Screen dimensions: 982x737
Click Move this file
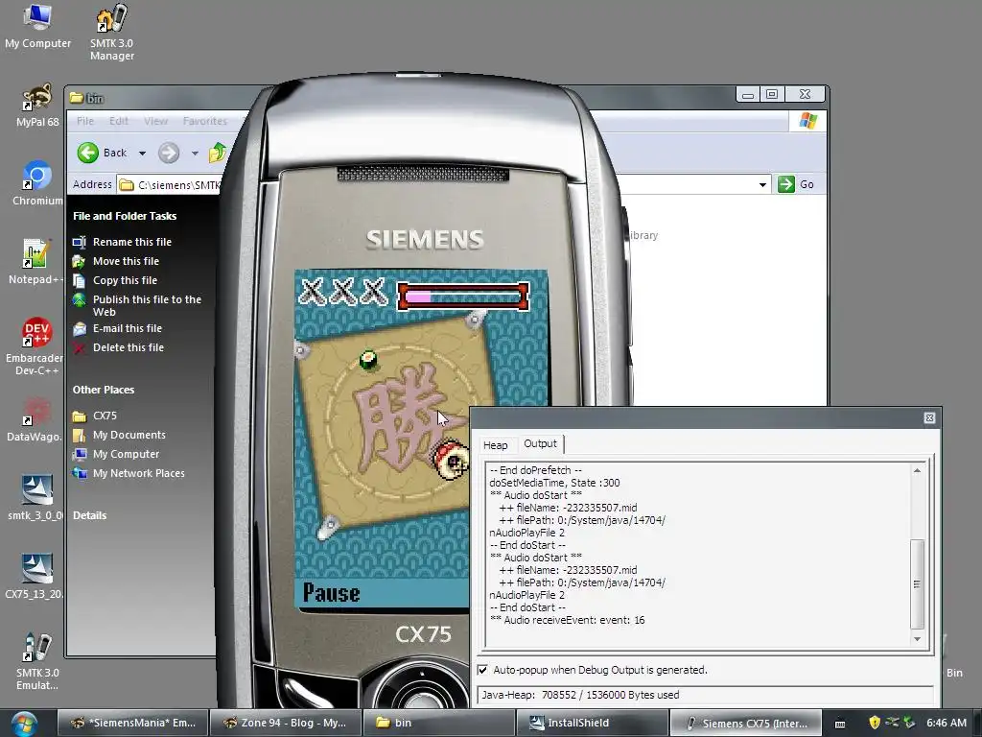pos(126,261)
